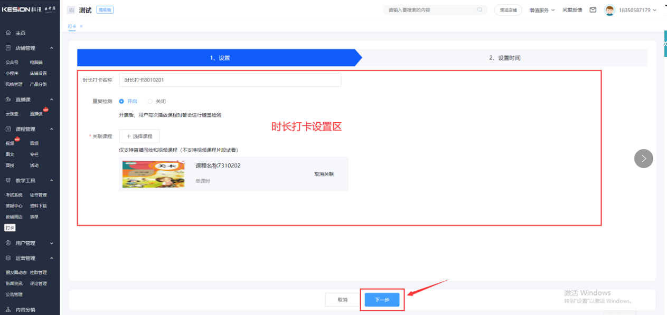Click 取消关联 for the linked course
The width and height of the screenshot is (667, 315).
tap(324, 174)
